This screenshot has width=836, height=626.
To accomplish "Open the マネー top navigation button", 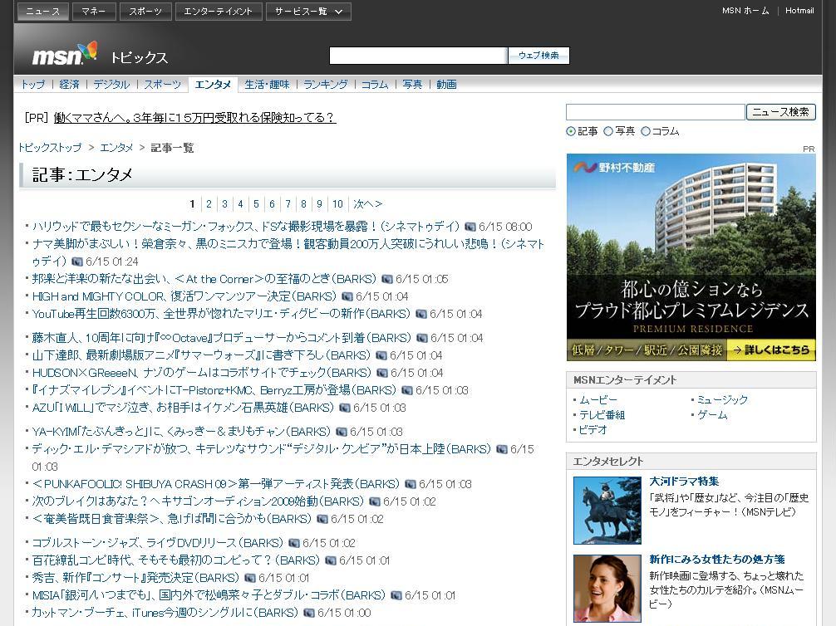I will point(94,11).
